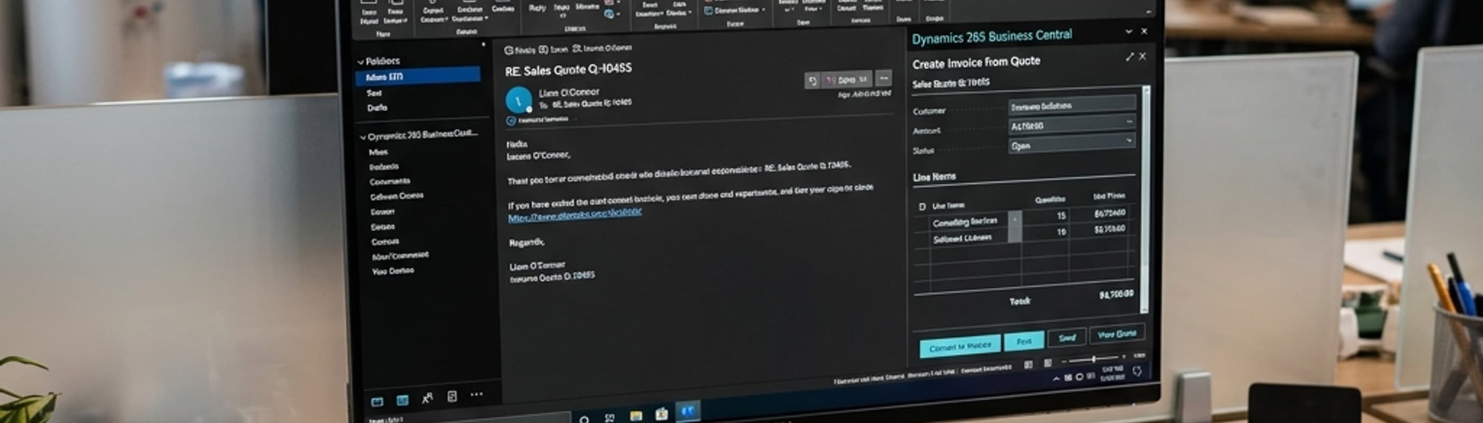This screenshot has width=1483, height=423.
Task: Click the small status icon below the sender line
Action: [510, 121]
